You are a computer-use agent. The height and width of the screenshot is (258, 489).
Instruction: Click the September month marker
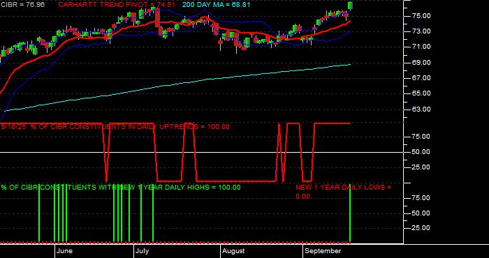(323, 251)
